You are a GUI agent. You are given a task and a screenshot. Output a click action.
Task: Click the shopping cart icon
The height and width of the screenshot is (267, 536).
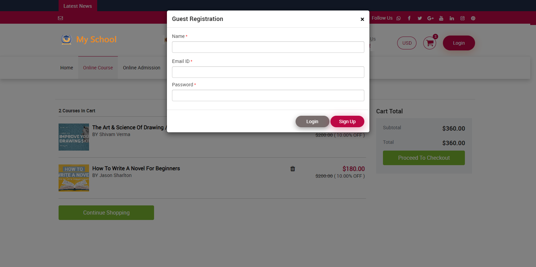[x=430, y=43]
